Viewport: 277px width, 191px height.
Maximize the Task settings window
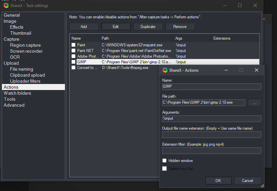240,5
